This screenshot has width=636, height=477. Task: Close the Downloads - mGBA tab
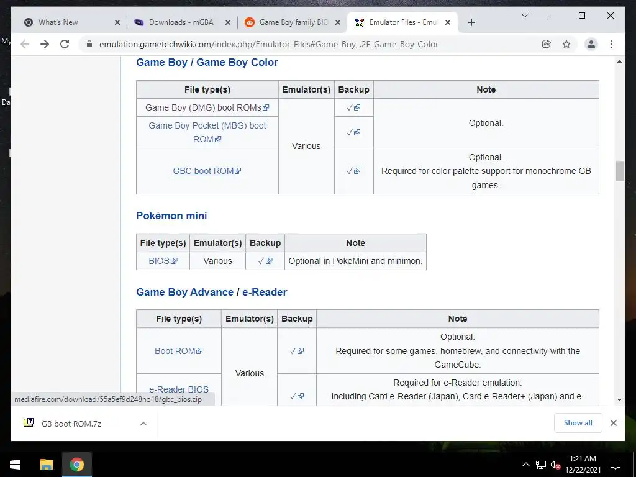[228, 22]
